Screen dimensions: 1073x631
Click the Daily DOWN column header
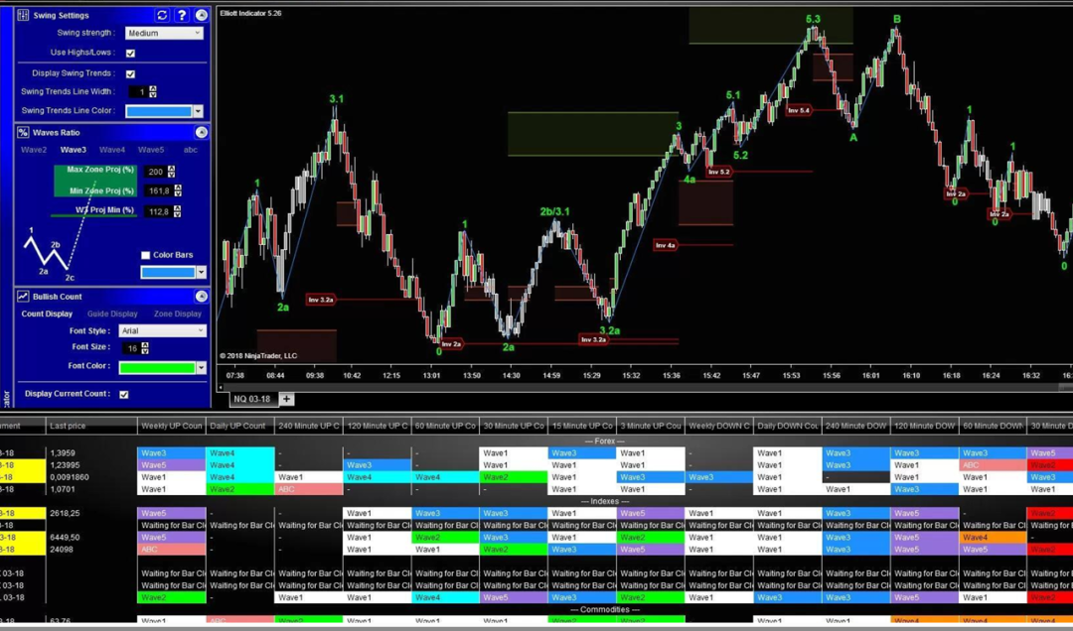point(787,426)
